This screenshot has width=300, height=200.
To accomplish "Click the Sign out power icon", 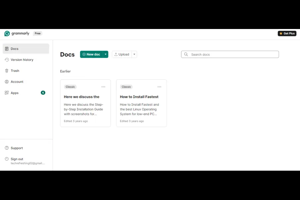I will coord(7,159).
